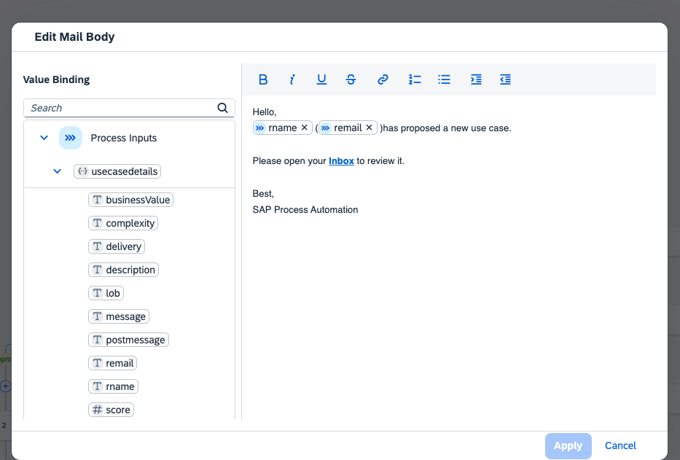
Task: Remove the rname binding token
Action: pos(305,128)
